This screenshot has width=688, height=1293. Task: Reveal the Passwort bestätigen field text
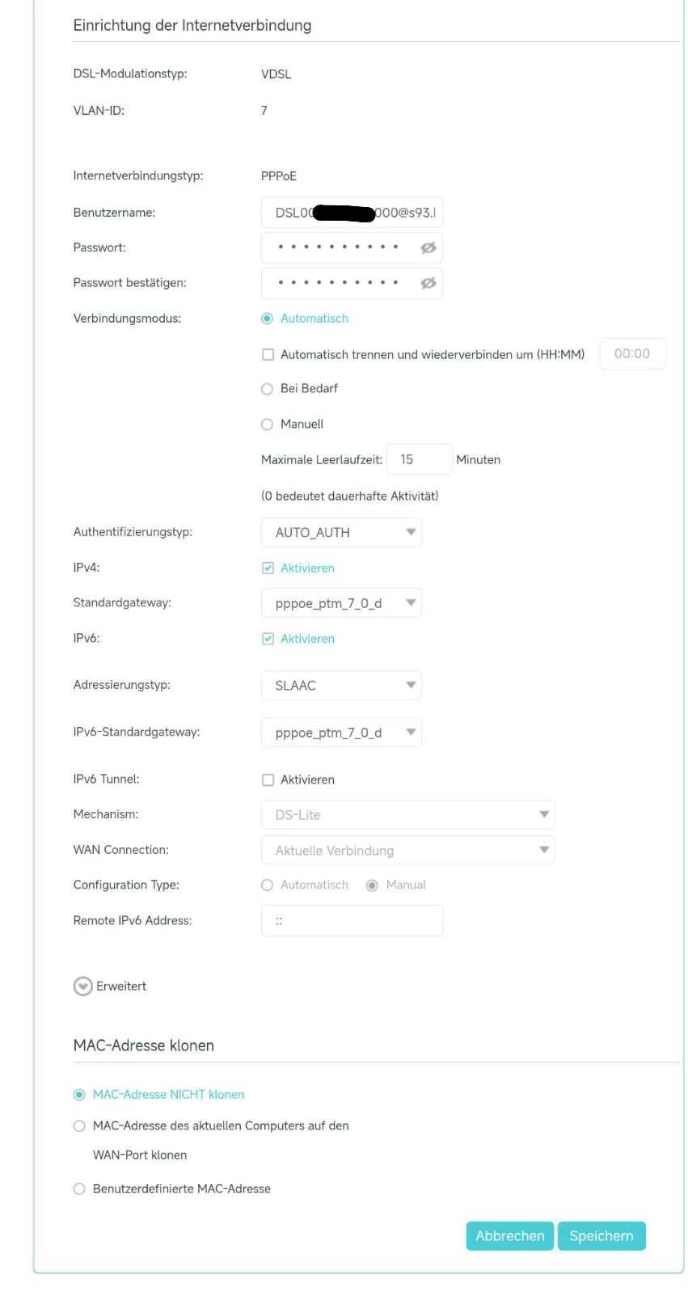pyautogui.click(x=428, y=283)
